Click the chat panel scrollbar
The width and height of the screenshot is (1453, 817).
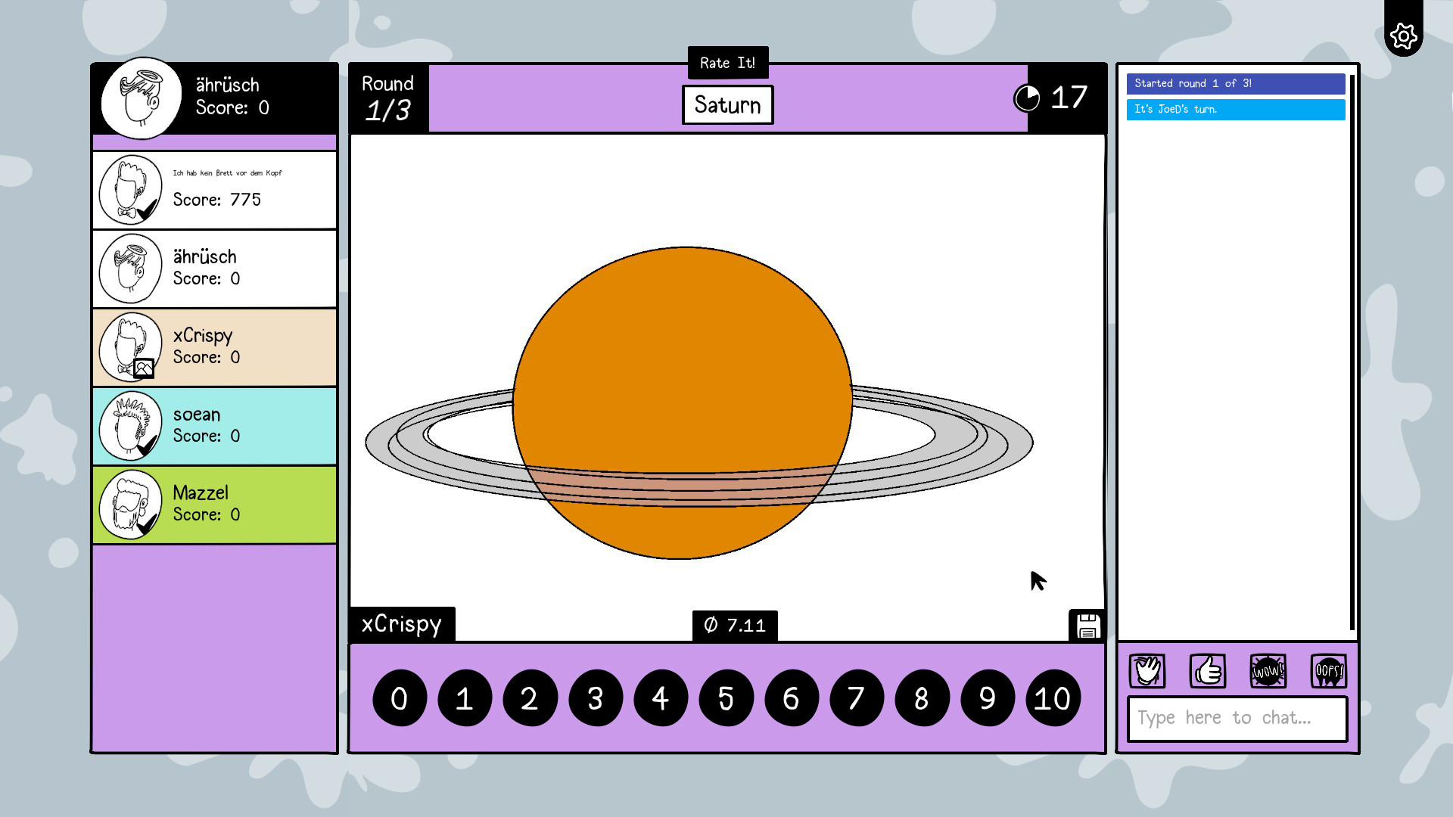click(x=1352, y=352)
